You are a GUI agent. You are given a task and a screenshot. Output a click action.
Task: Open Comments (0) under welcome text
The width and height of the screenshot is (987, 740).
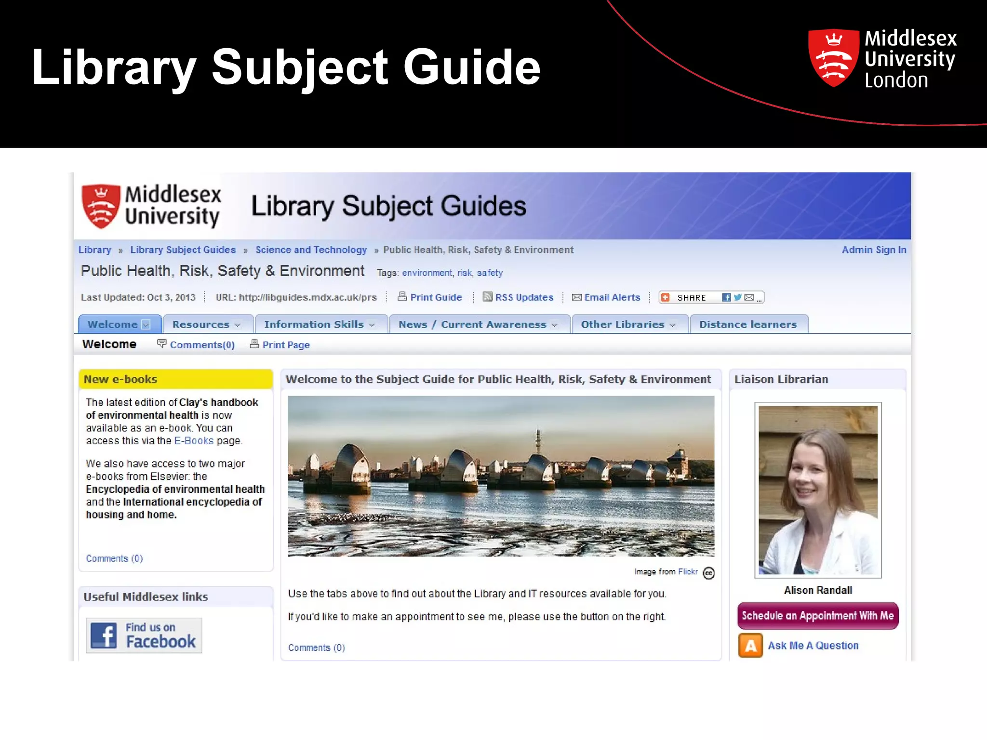coord(317,647)
